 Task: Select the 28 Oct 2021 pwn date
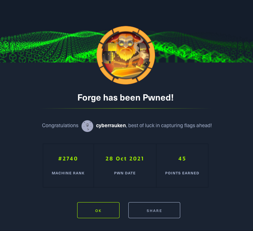coord(125,159)
